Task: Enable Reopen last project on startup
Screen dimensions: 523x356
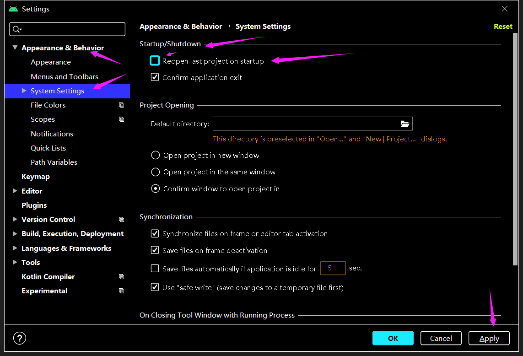Action: point(155,61)
